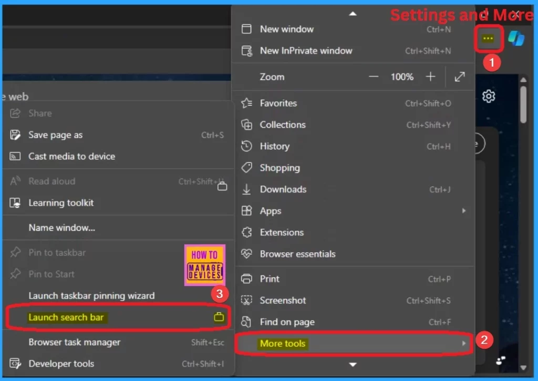Click the History clock icon
The height and width of the screenshot is (381, 538).
pyautogui.click(x=246, y=146)
